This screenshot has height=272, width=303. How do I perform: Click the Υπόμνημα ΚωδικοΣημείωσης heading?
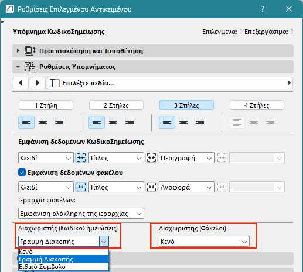59,32
